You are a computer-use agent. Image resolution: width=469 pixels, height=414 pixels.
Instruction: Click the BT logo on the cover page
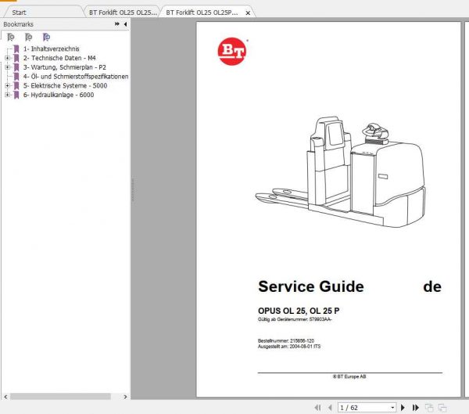pyautogui.click(x=233, y=51)
